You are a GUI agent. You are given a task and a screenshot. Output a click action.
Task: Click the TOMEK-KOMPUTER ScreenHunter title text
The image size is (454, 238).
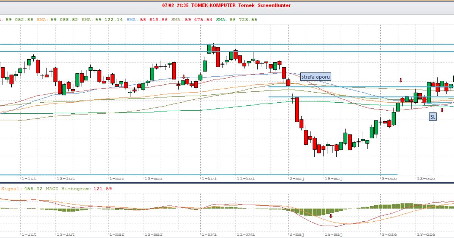tap(226, 5)
